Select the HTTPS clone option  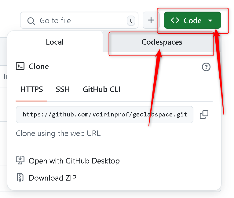pos(31,89)
